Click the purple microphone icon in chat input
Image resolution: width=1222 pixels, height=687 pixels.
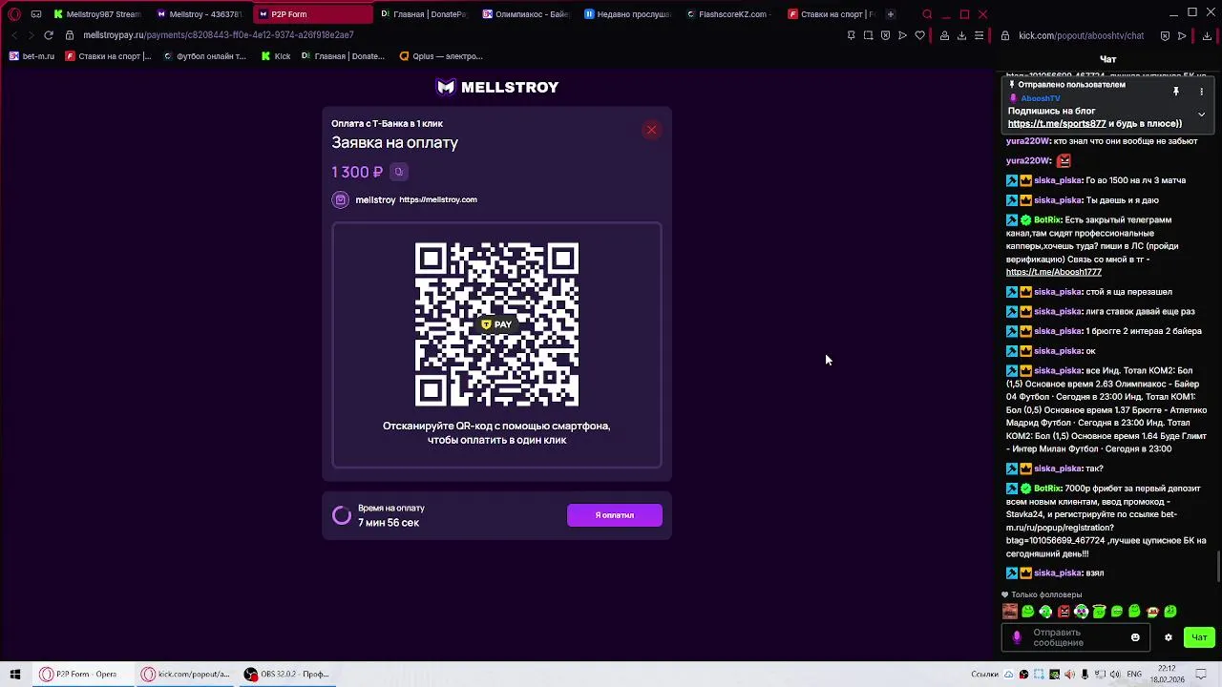coord(1017,637)
